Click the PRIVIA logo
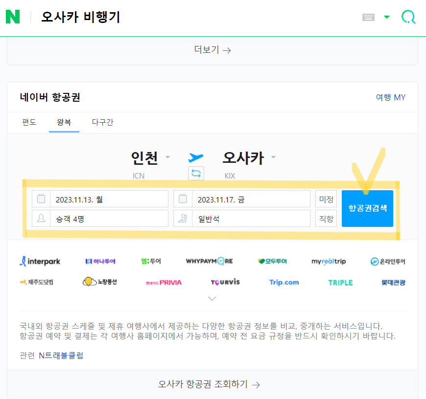The width and height of the screenshot is (426, 399). [164, 282]
